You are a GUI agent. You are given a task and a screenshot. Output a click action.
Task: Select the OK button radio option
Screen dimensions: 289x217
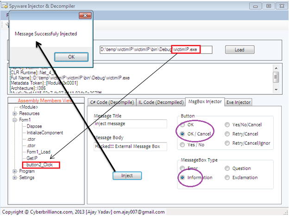pyautogui.click(x=184, y=124)
